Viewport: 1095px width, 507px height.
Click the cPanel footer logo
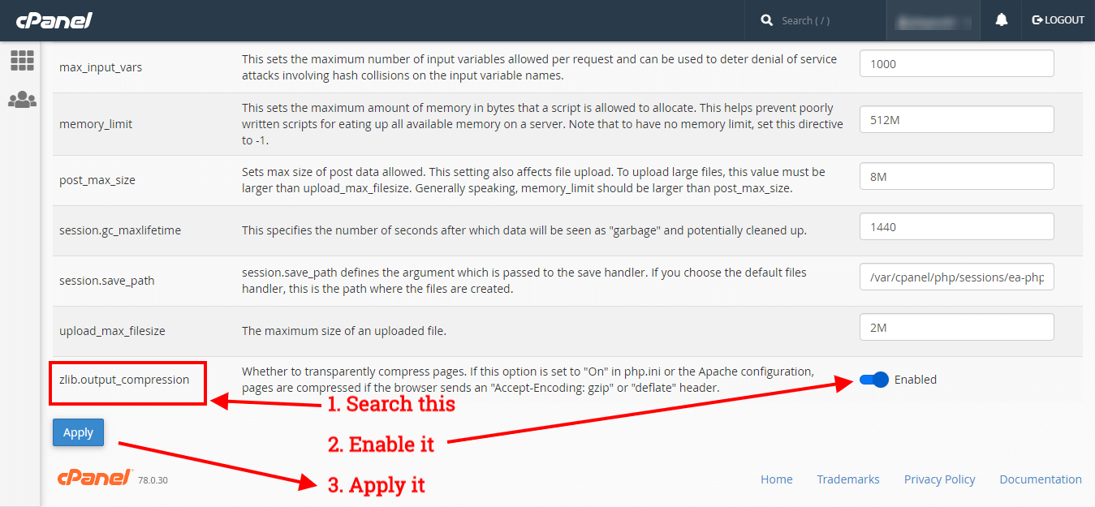pos(94,478)
